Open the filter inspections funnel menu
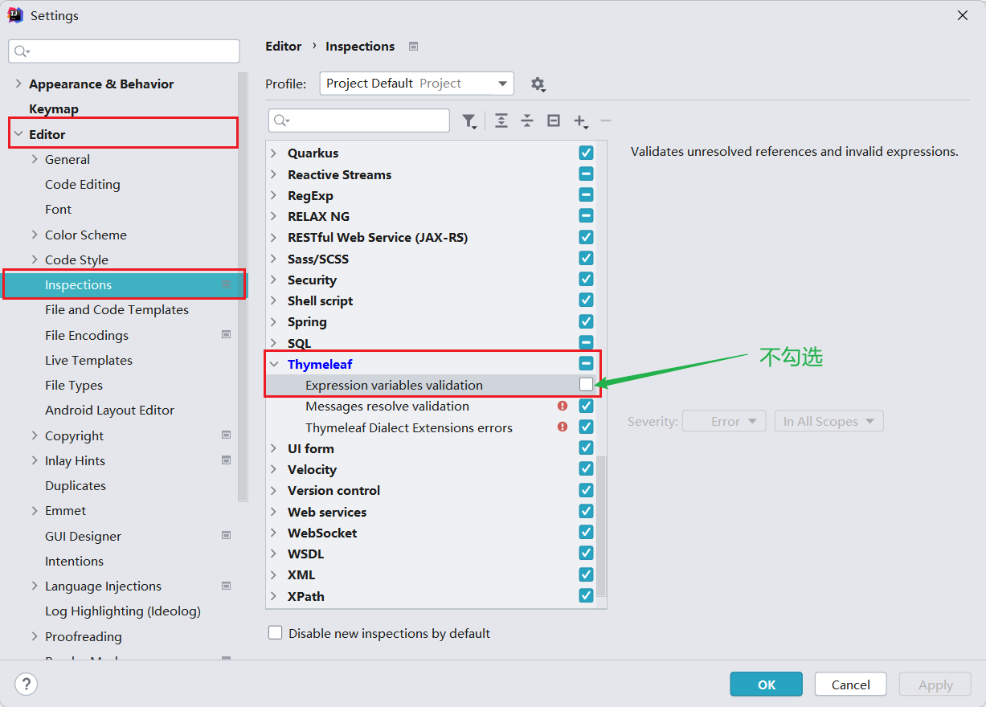Viewport: 986px width, 707px height. pyautogui.click(x=469, y=121)
